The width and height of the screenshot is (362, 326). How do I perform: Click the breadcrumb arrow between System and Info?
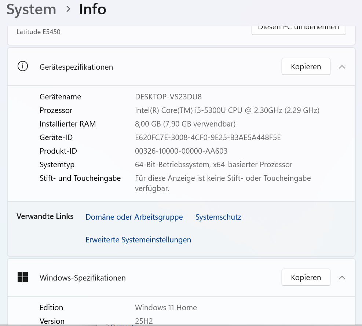68,9
